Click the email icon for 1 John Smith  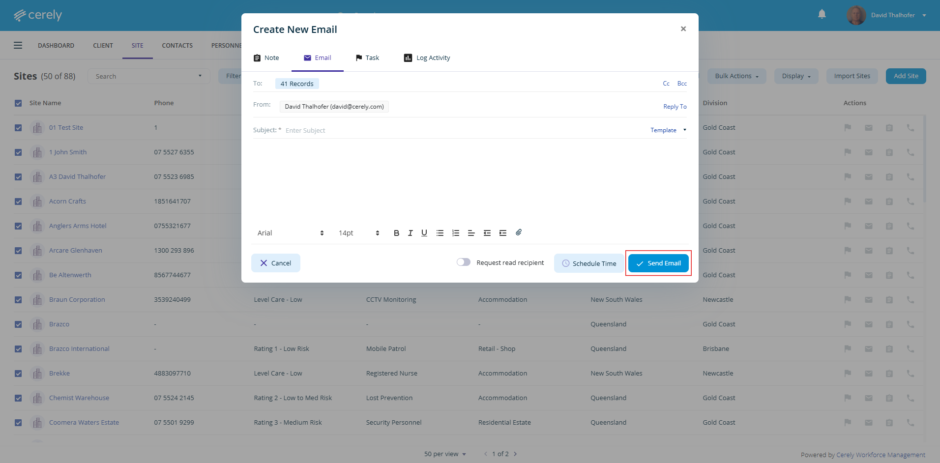click(x=869, y=152)
